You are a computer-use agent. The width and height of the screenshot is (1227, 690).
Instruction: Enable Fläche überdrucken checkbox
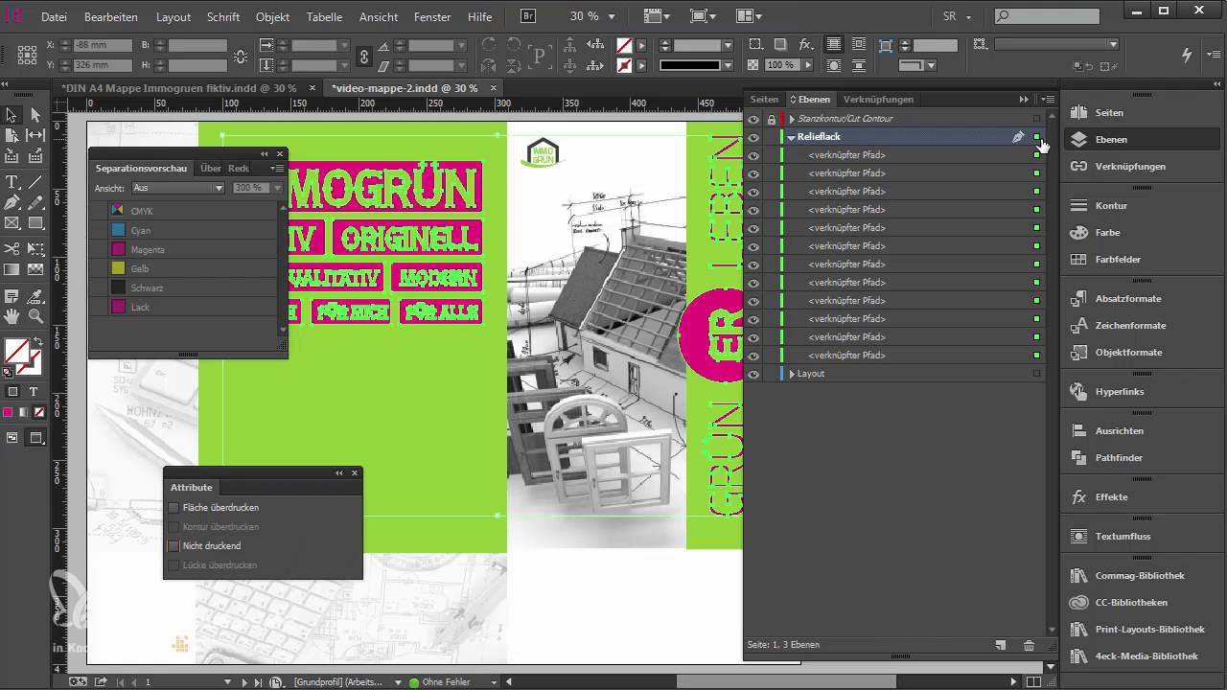pos(174,508)
